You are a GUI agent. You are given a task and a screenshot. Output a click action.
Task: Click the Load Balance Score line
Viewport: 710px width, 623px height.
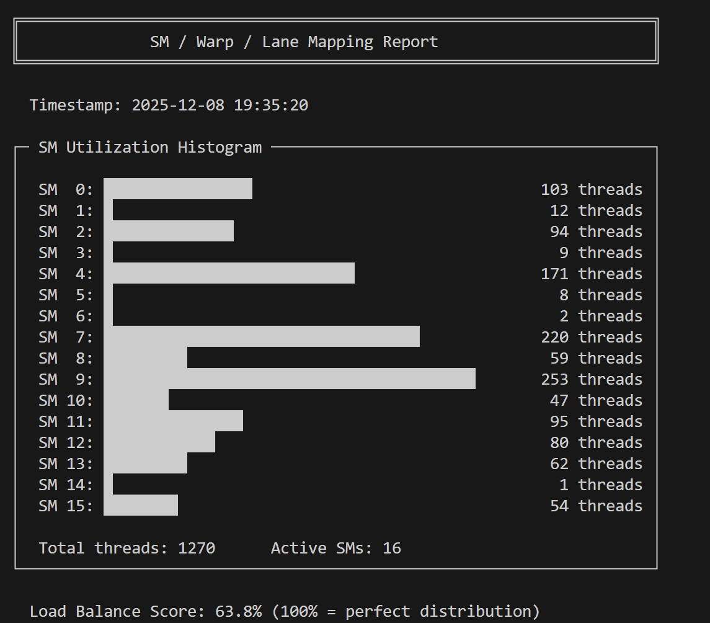point(285,612)
